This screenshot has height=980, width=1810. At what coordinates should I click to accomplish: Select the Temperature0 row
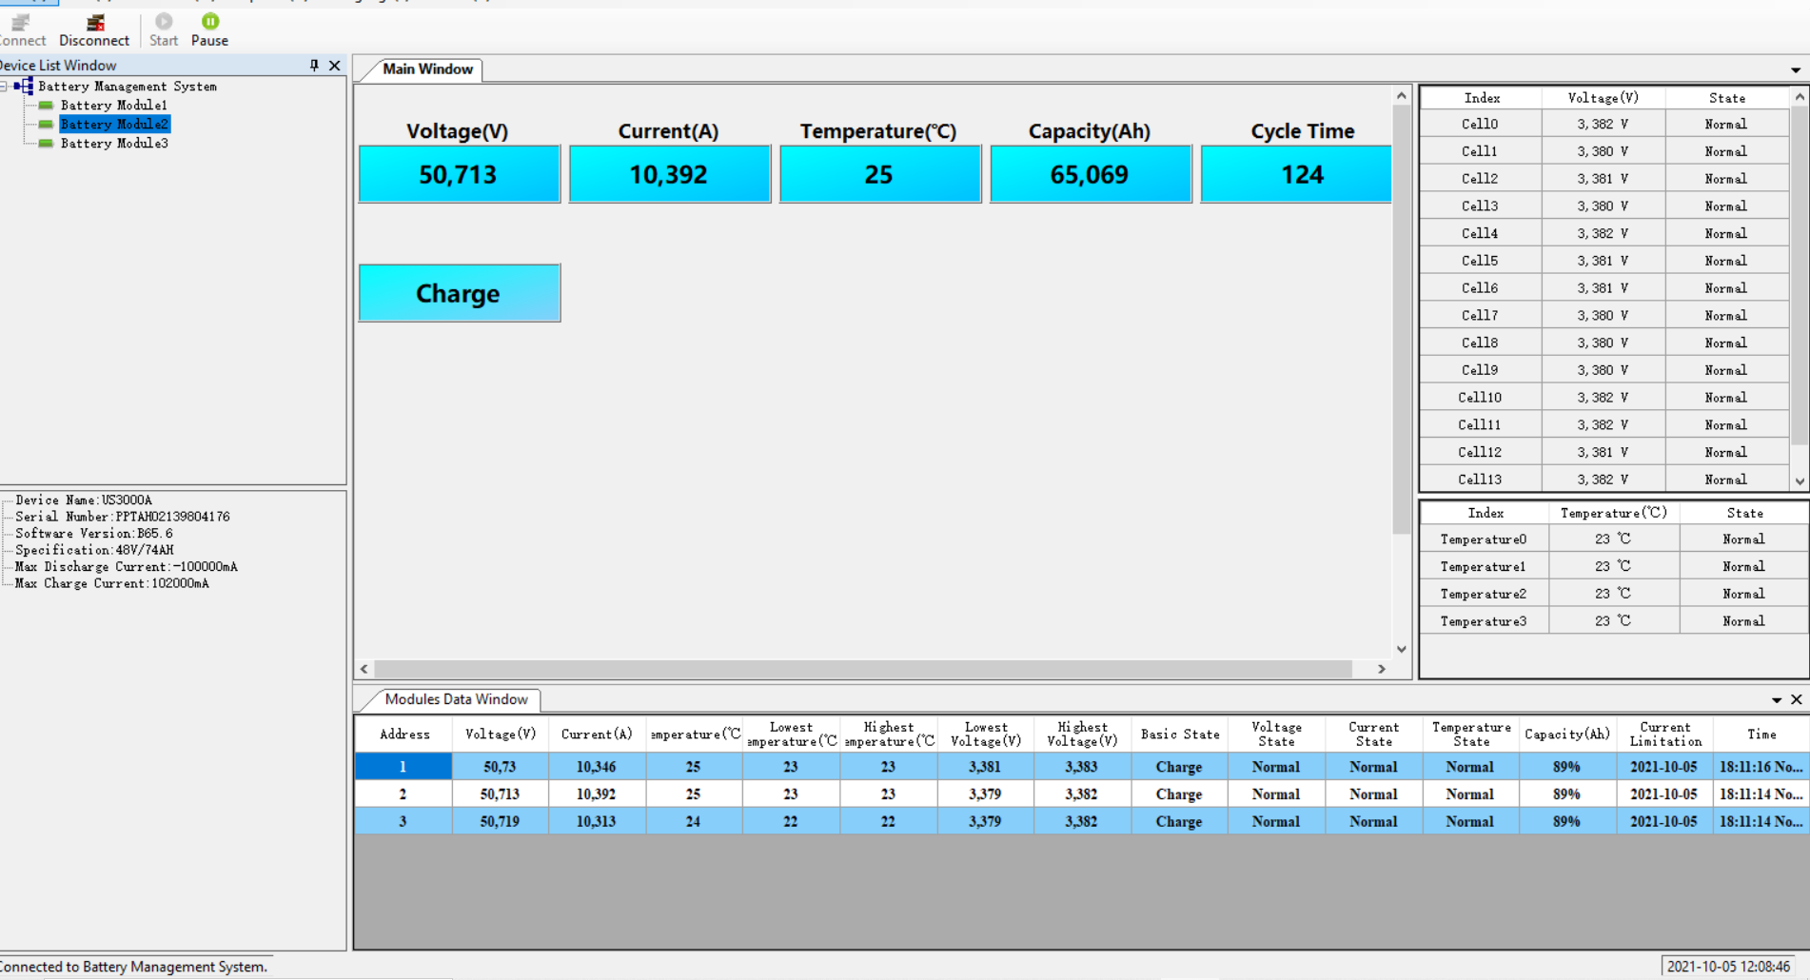click(1614, 539)
